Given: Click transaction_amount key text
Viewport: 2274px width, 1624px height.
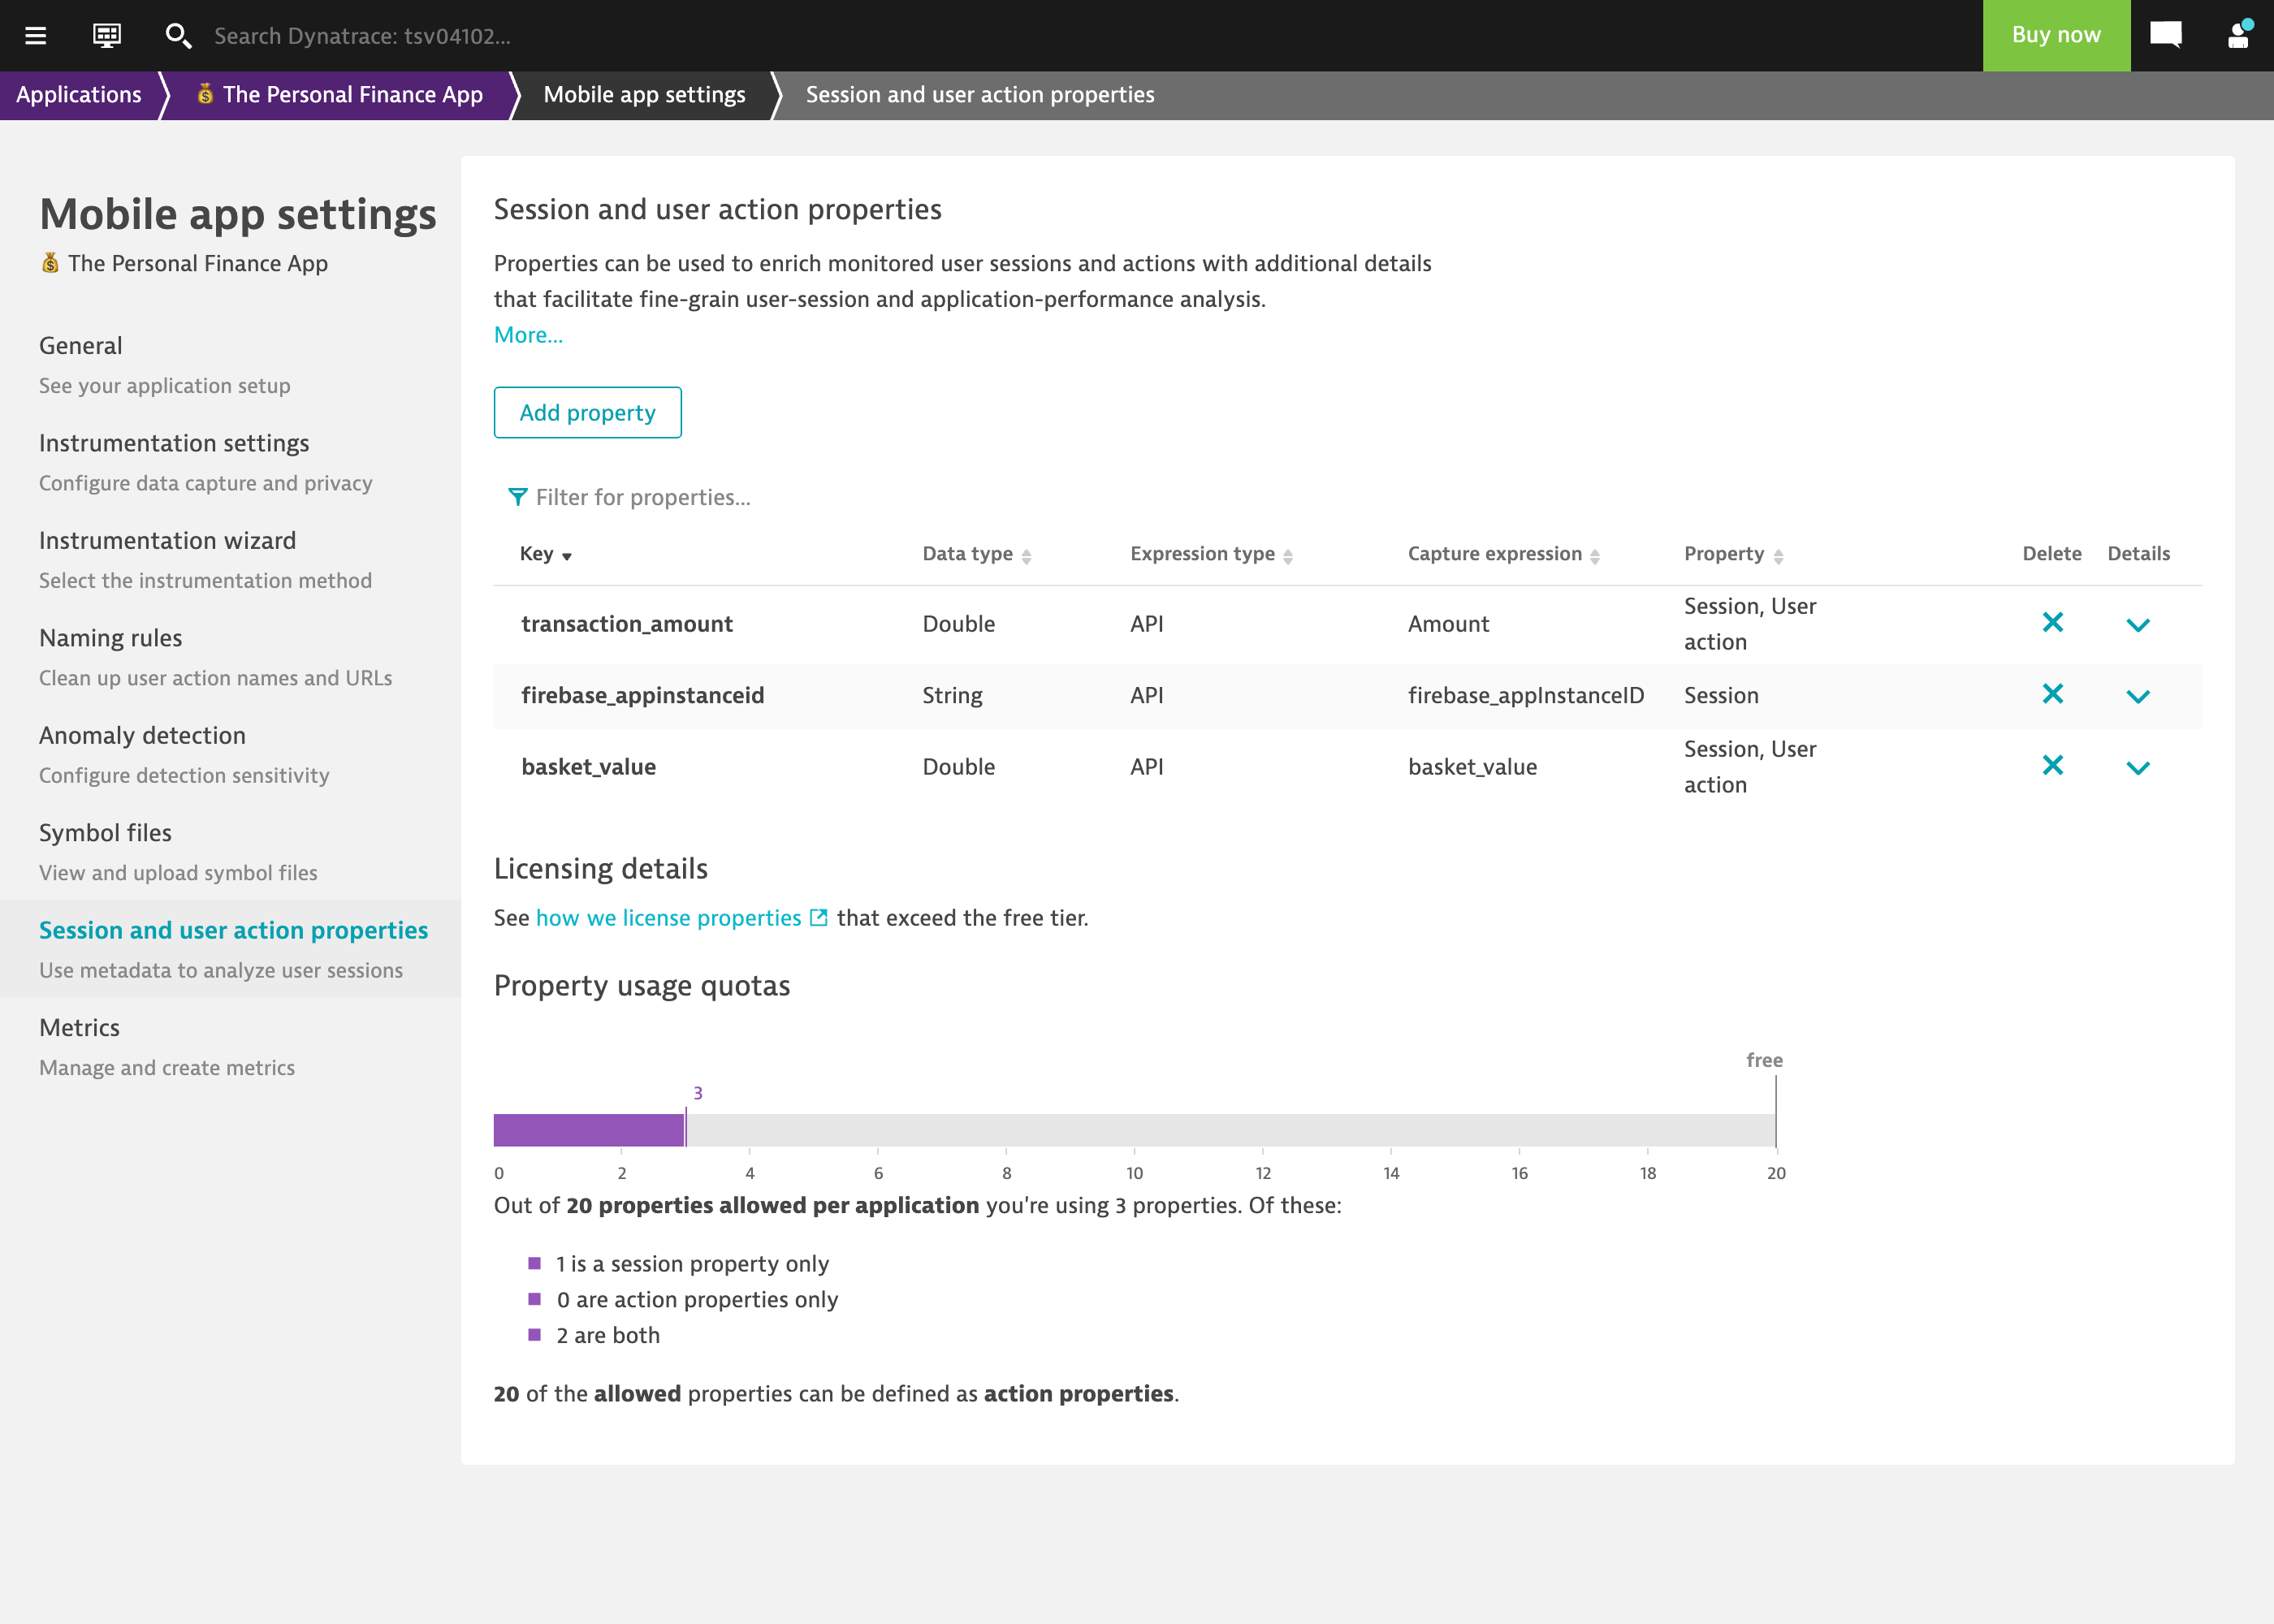Looking at the screenshot, I should click(x=627, y=624).
